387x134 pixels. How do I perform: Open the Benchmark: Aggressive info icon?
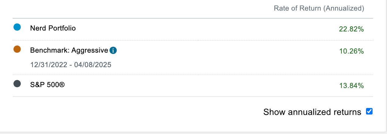point(113,51)
